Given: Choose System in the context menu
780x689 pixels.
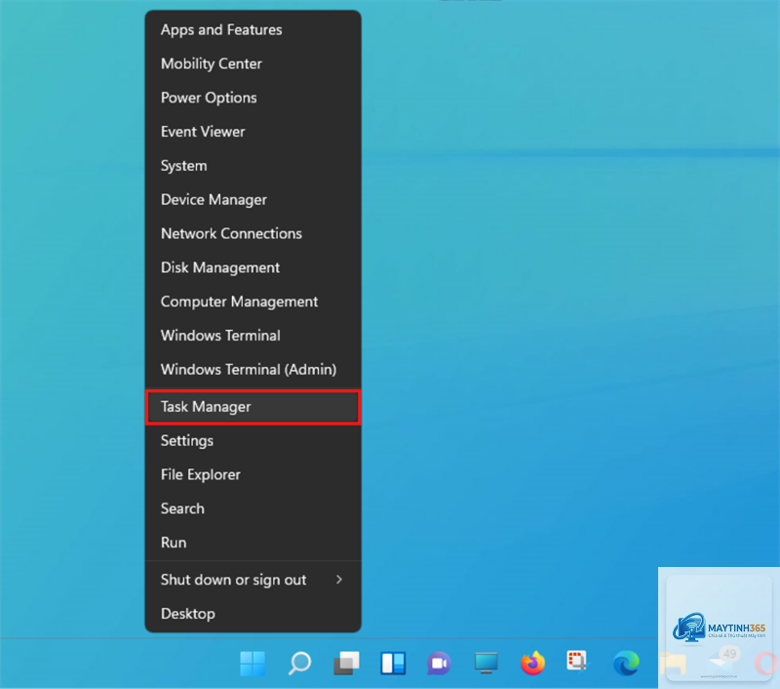Looking at the screenshot, I should point(253,165).
